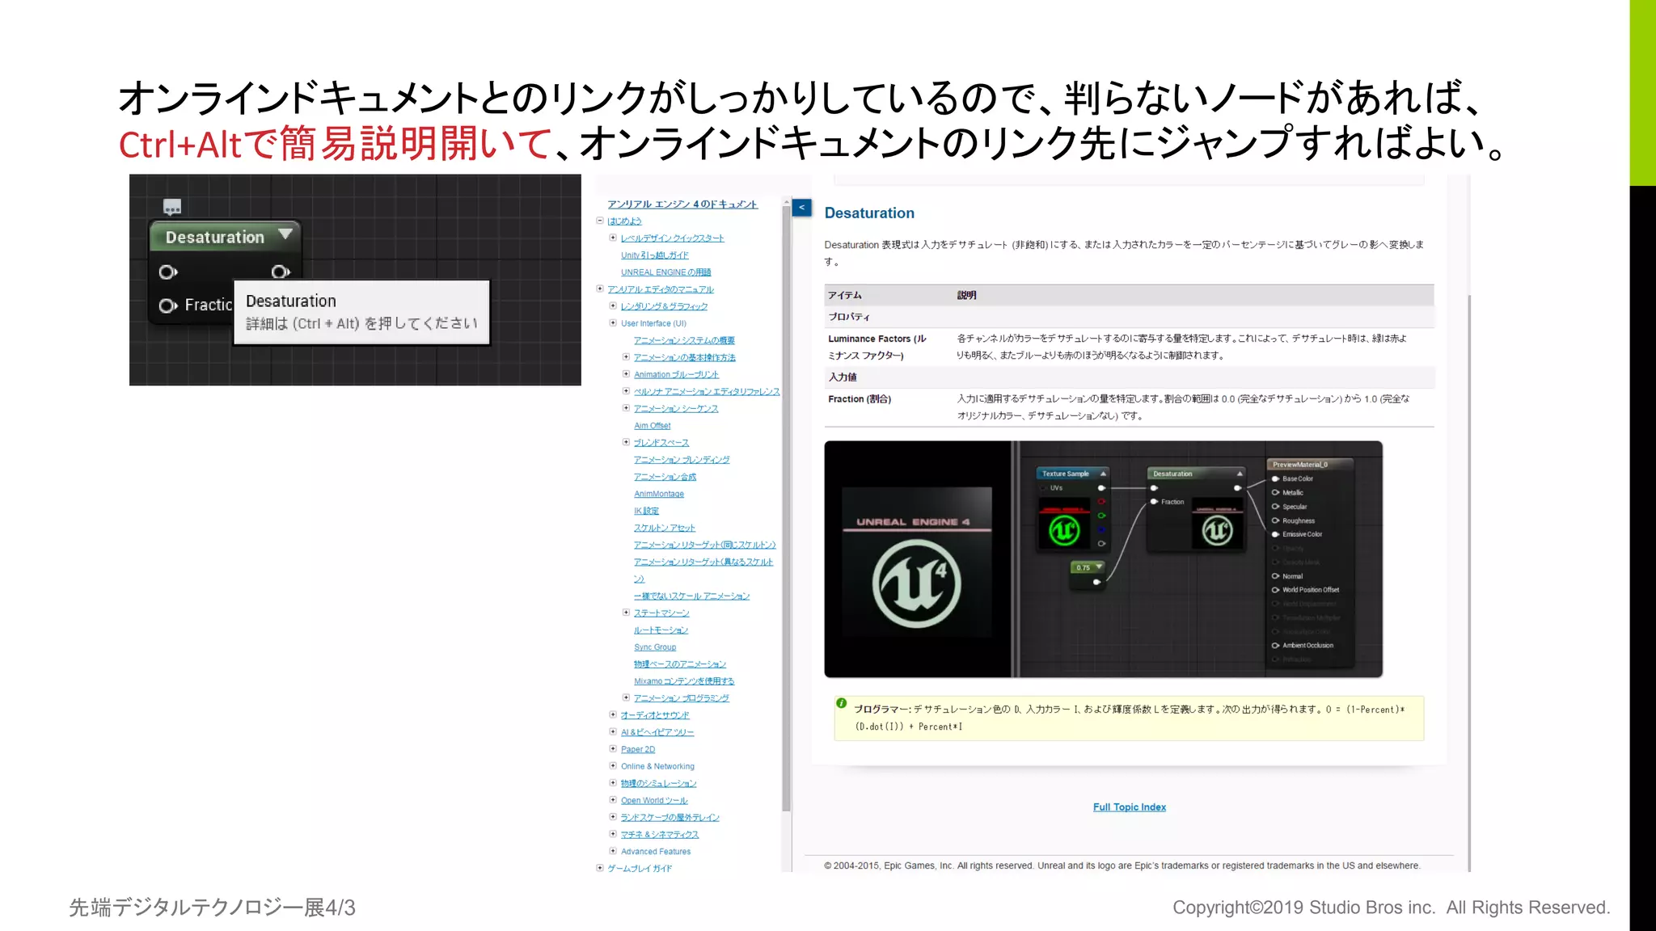
Task: Click the Luminance Factors table row label
Action: point(877,347)
